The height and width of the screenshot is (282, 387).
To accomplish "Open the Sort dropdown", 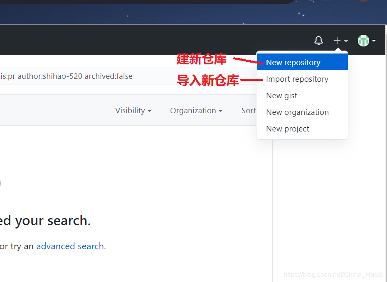I will pos(249,111).
